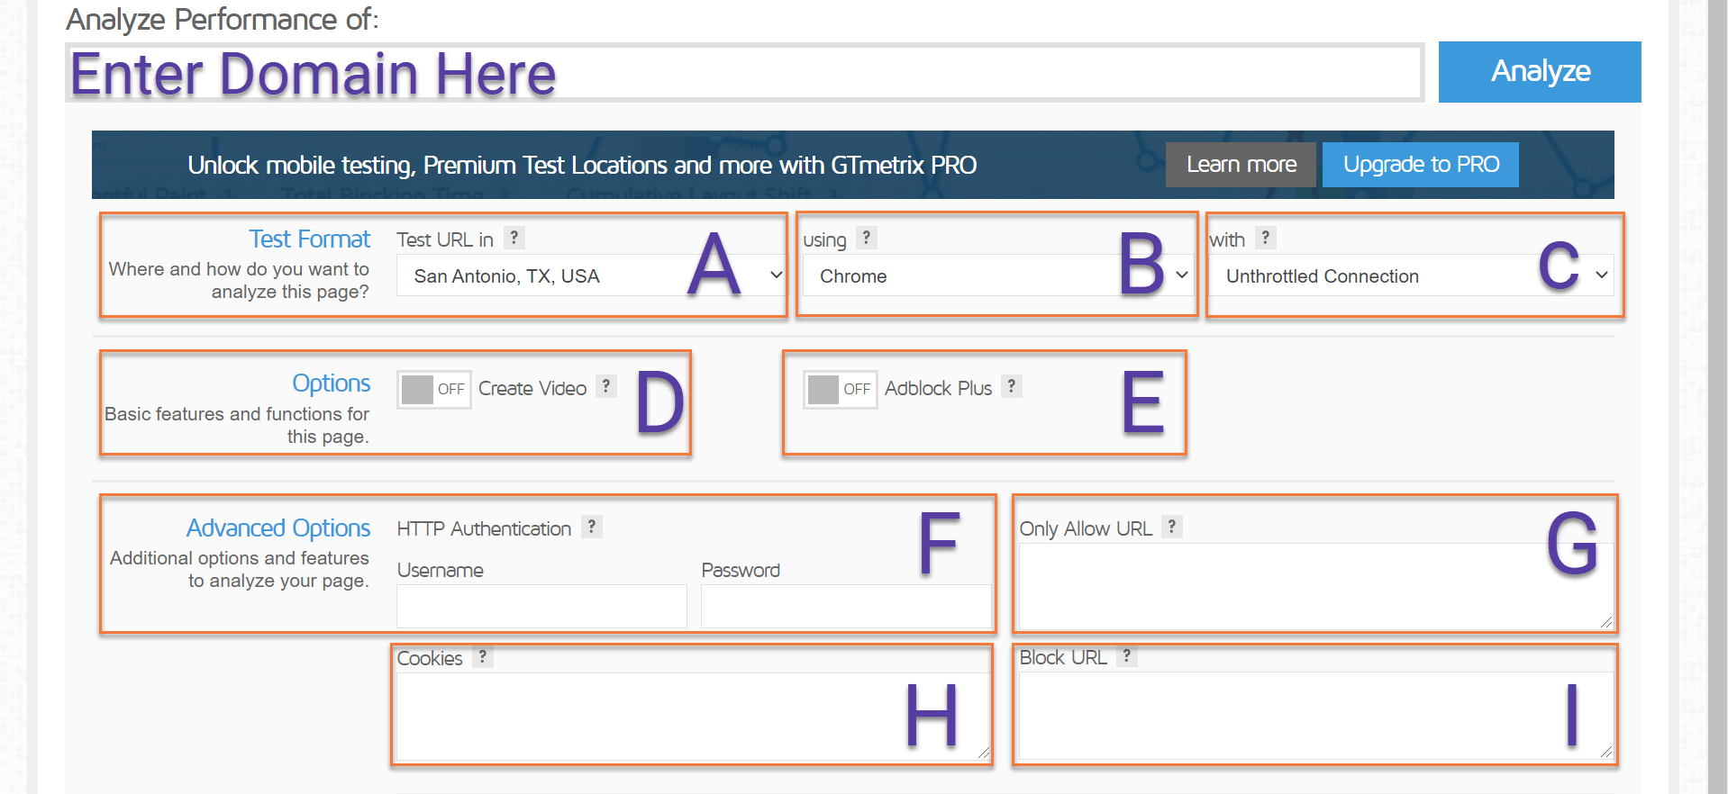Image resolution: width=1728 pixels, height=794 pixels.
Task: Click the Upgrade to PRO button
Action: click(1420, 165)
